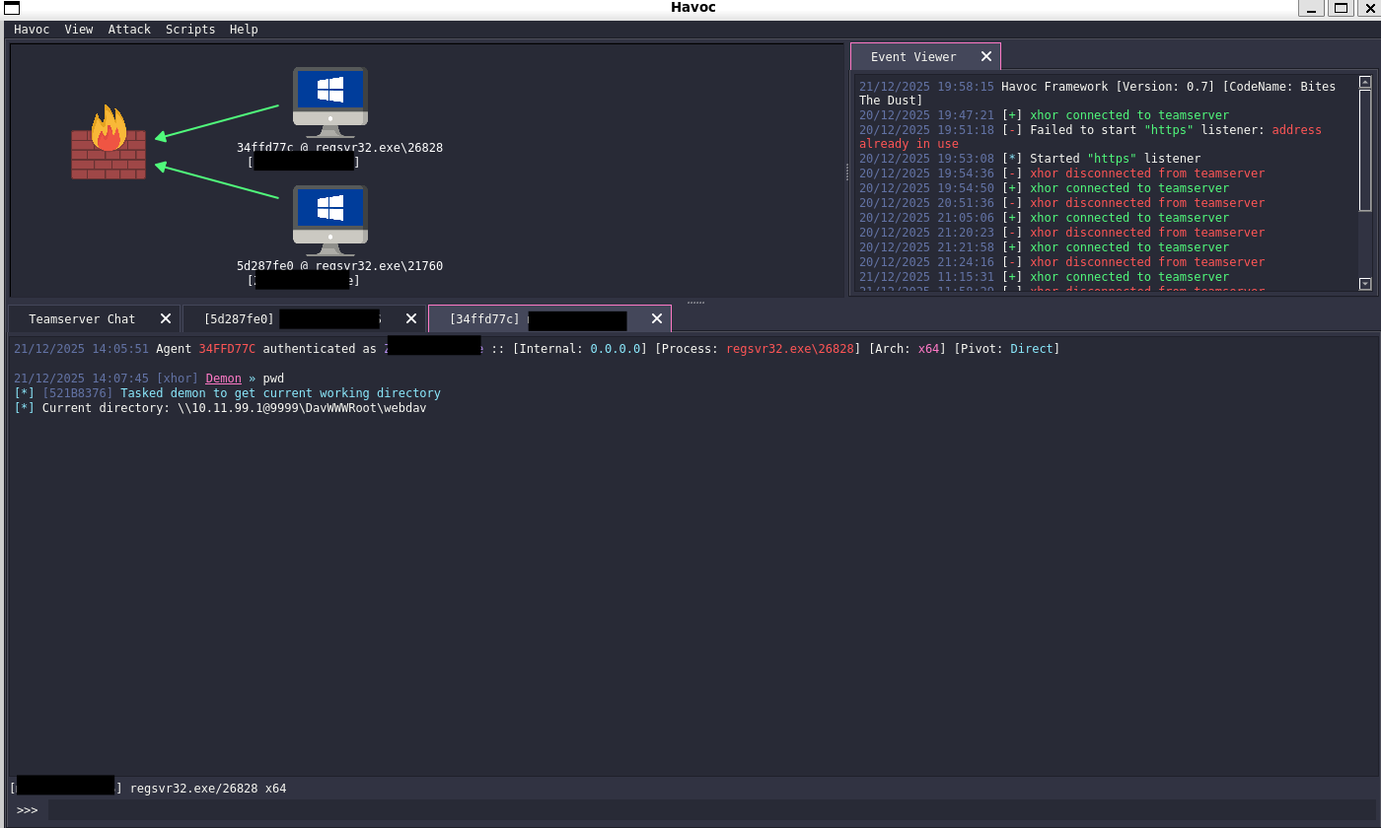Open the Help menu
1381x828 pixels.
(x=244, y=30)
